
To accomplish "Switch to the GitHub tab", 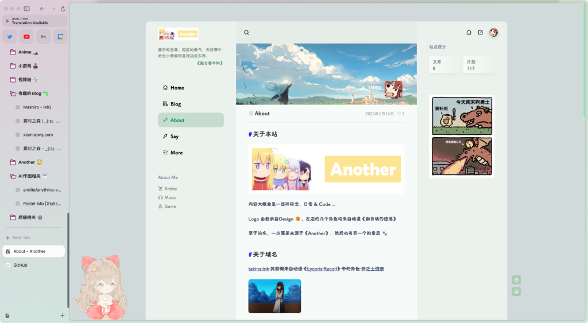I will (21, 265).
